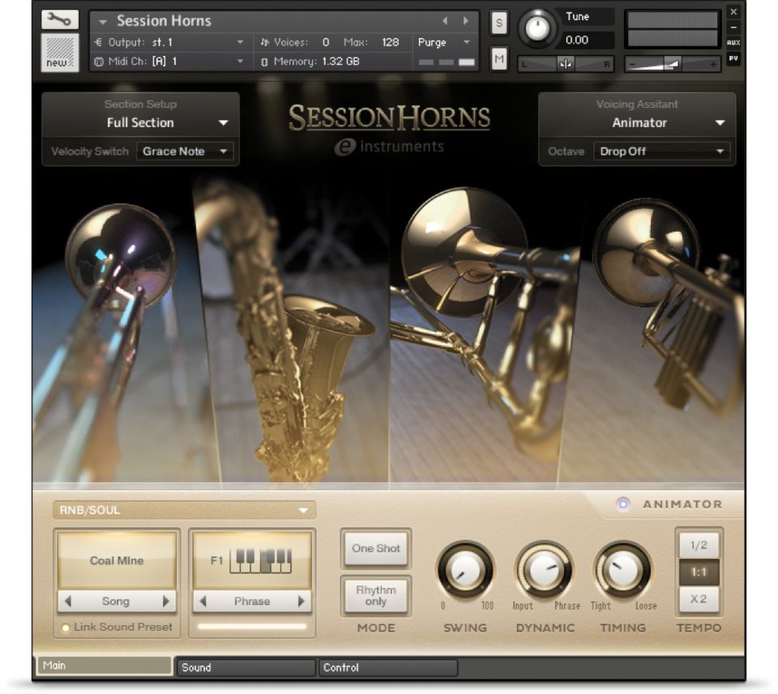
Task: Toggle Rhythm only mode
Action: click(376, 596)
